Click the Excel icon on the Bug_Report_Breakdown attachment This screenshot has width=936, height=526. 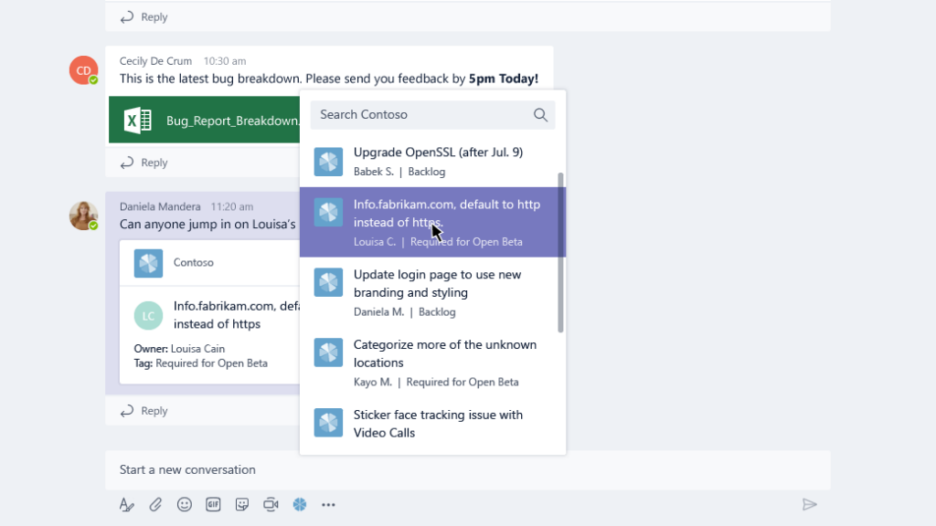[138, 121]
